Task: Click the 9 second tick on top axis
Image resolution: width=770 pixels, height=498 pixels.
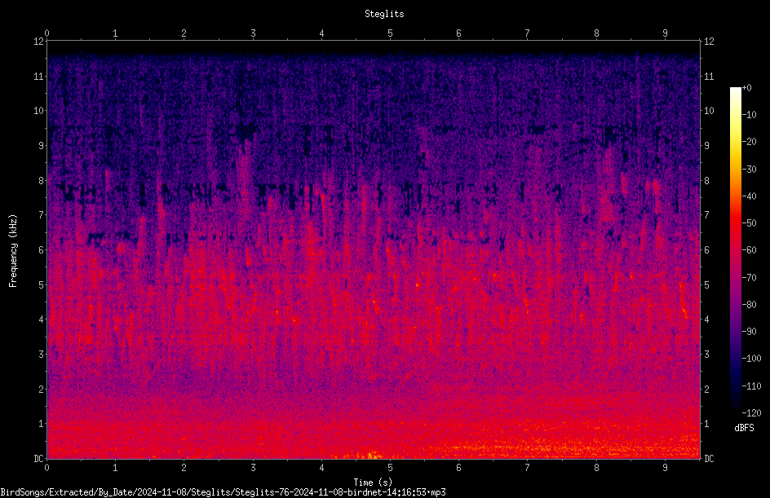Action: coord(665,33)
